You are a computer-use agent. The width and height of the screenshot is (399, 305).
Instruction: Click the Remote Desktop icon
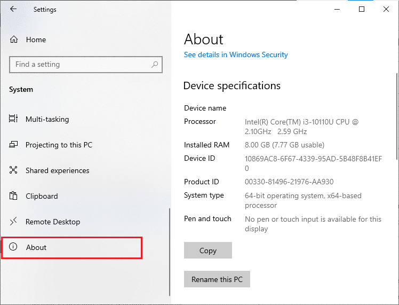point(14,222)
